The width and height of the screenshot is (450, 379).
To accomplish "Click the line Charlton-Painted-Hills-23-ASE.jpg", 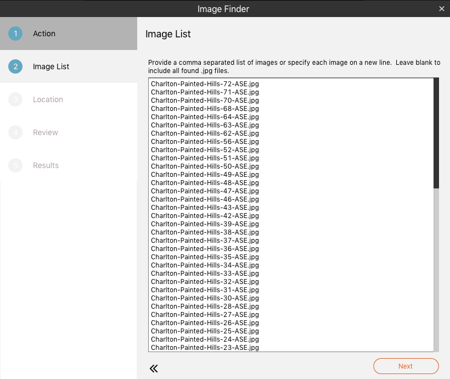I will (205, 348).
